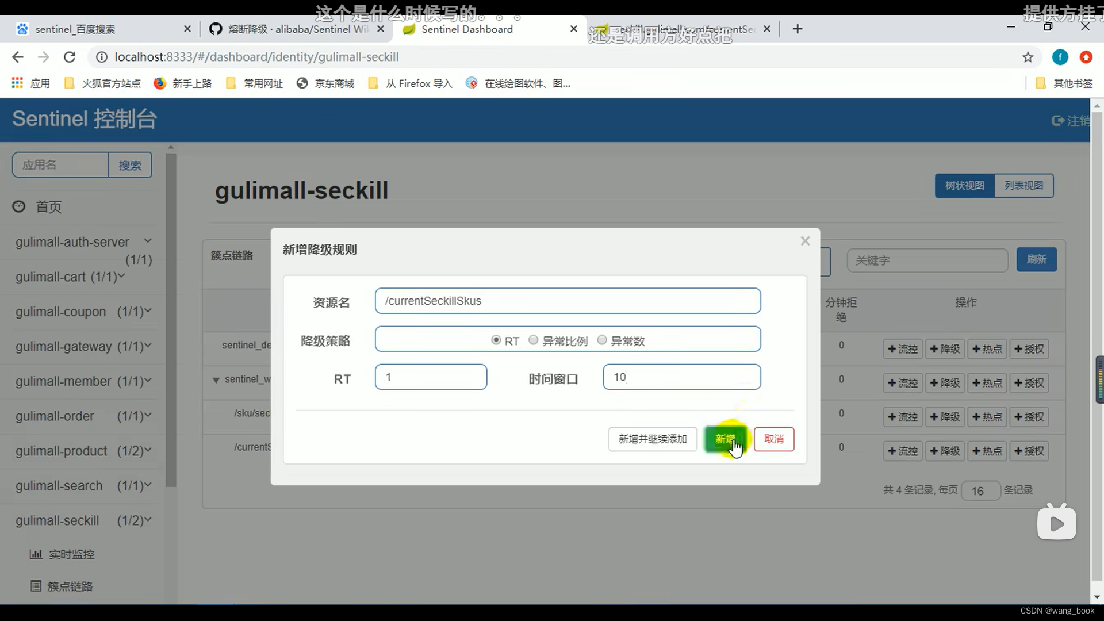1104x621 pixels.
Task: Collapse the sentinel_w tree row triangle
Action: tap(216, 380)
